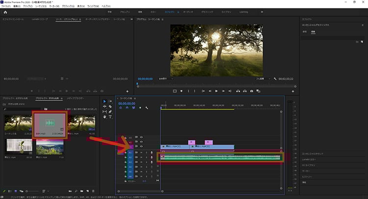Screen dimensions: 368x199
Task: Open playback resolution dropdown
Action: [263, 79]
